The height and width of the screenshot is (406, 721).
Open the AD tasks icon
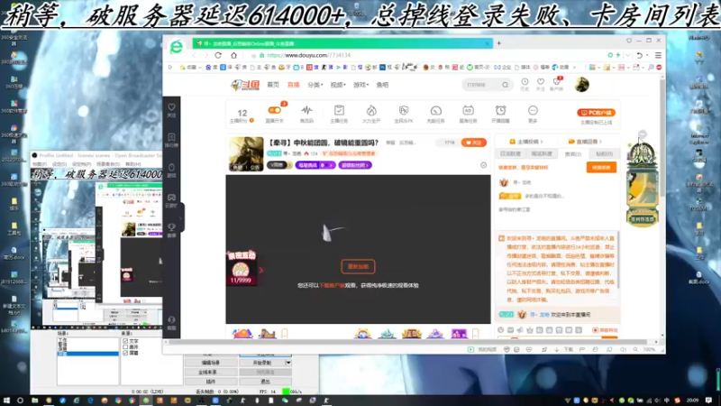point(468,110)
